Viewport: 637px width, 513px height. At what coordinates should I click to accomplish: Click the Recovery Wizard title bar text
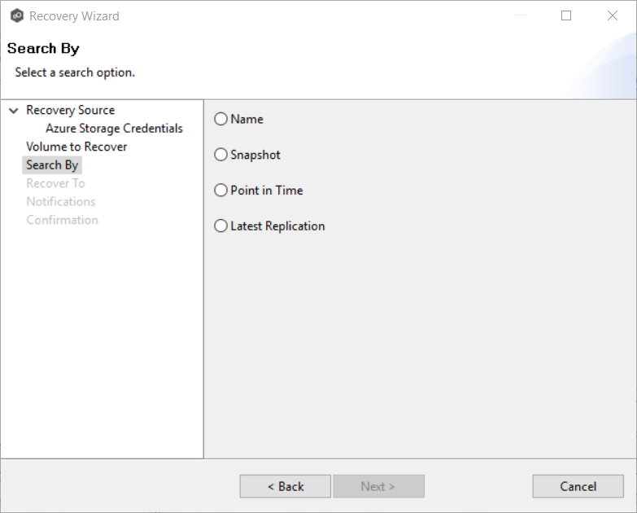coord(74,15)
